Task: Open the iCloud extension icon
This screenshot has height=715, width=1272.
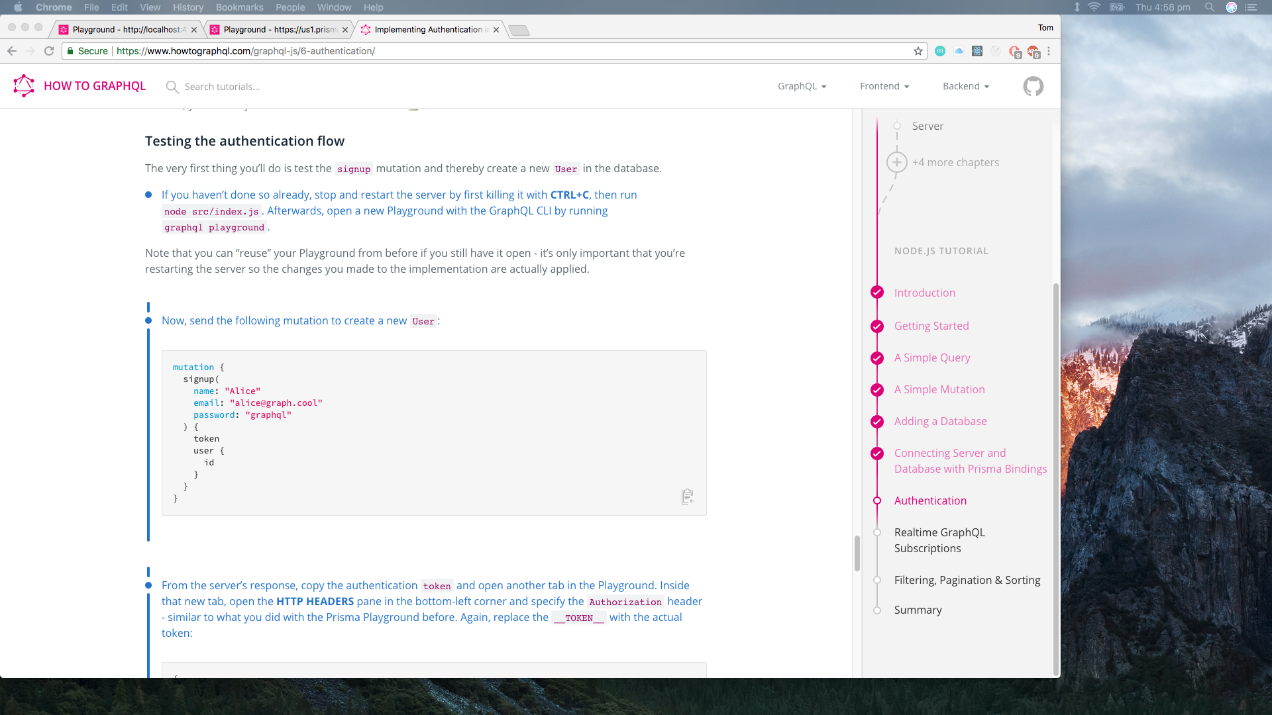Action: (x=959, y=51)
